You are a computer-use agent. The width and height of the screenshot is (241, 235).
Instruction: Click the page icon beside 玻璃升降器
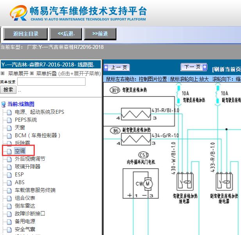point(9,167)
